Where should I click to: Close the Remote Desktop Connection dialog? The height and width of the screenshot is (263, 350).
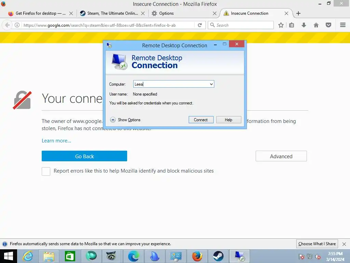[237, 44]
